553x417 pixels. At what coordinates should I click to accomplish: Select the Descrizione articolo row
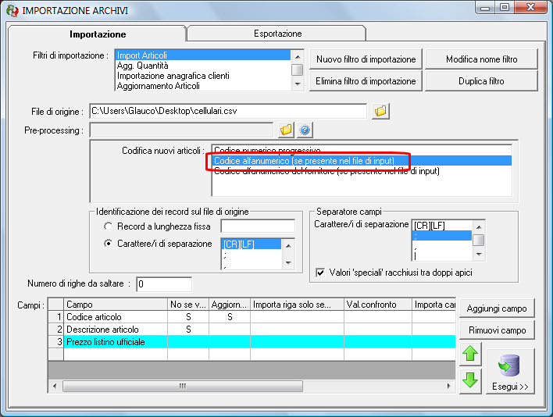click(x=252, y=330)
